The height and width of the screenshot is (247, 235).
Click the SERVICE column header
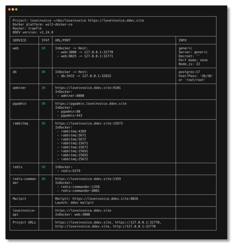(20, 40)
